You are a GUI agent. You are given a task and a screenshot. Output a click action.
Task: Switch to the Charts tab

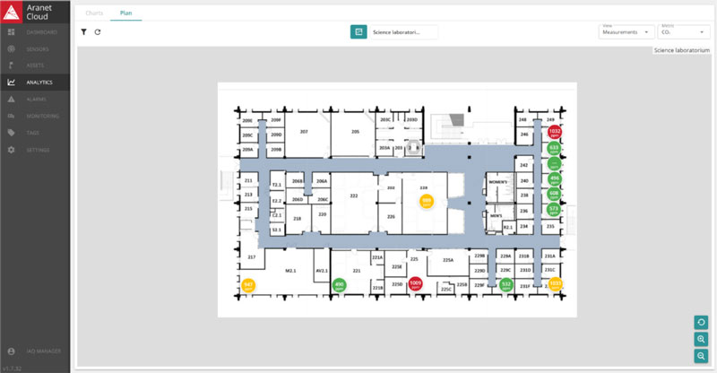94,13
